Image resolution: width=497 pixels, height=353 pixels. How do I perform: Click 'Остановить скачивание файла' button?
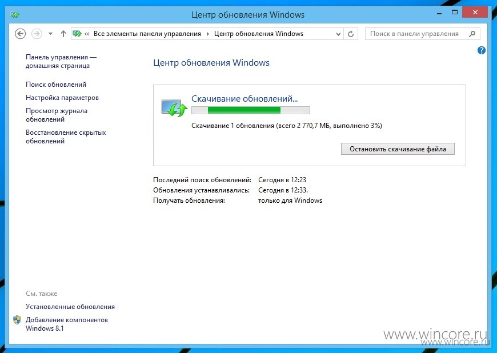[x=398, y=149]
